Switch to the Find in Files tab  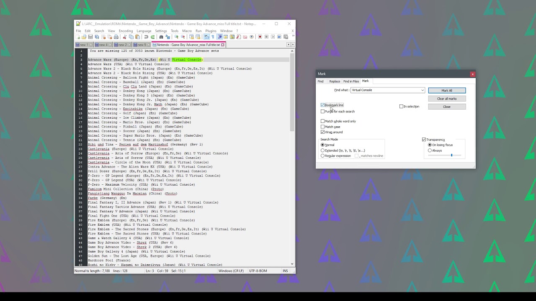(351, 82)
